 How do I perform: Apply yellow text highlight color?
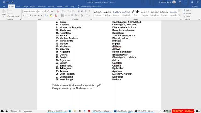51,15
